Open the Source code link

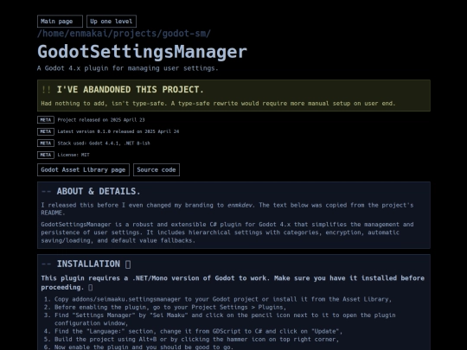point(157,170)
